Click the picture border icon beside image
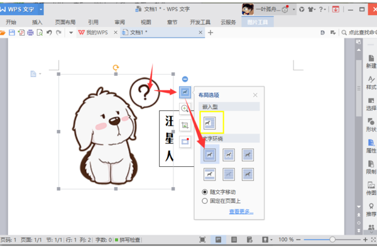 click(185, 141)
